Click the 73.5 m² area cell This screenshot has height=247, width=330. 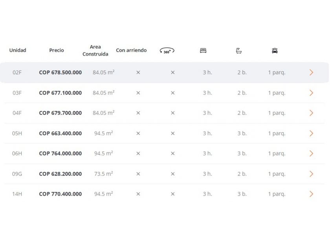[104, 174]
